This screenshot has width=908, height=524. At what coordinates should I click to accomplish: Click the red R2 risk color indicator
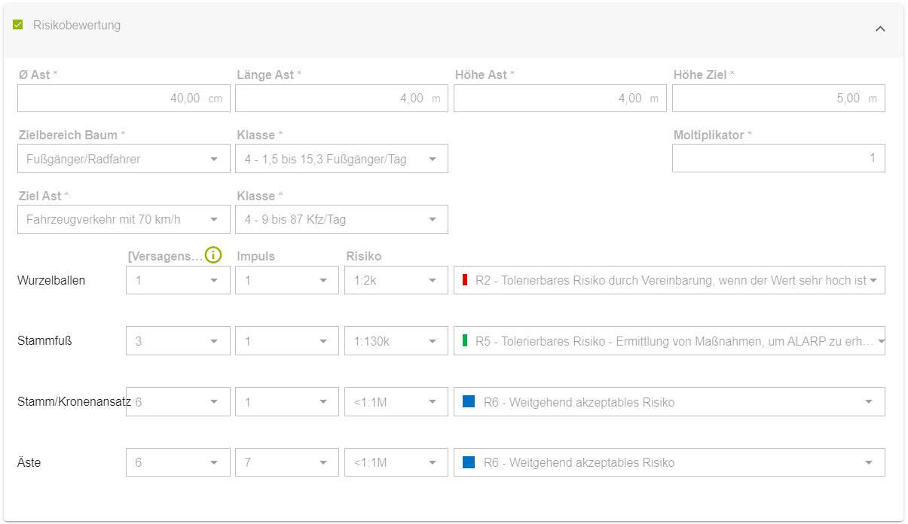(465, 281)
